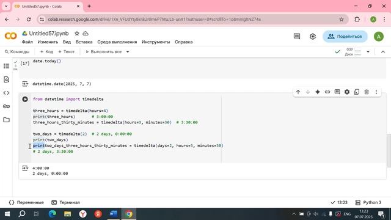The image size is (391, 220).
Task: Open the Вставка menu
Action: click(84, 42)
